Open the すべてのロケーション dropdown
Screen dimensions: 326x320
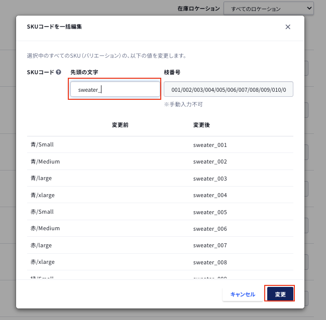pyautogui.click(x=268, y=9)
